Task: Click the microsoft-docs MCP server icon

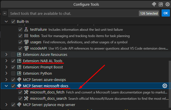Action: (x=19, y=86)
